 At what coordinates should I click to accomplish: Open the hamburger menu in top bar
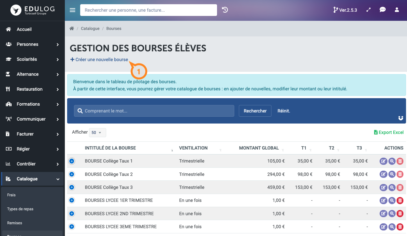(73, 10)
